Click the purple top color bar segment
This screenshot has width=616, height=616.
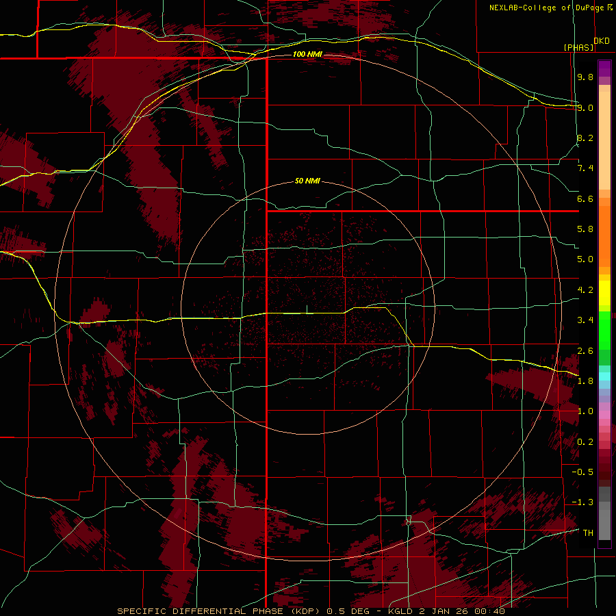click(604, 68)
